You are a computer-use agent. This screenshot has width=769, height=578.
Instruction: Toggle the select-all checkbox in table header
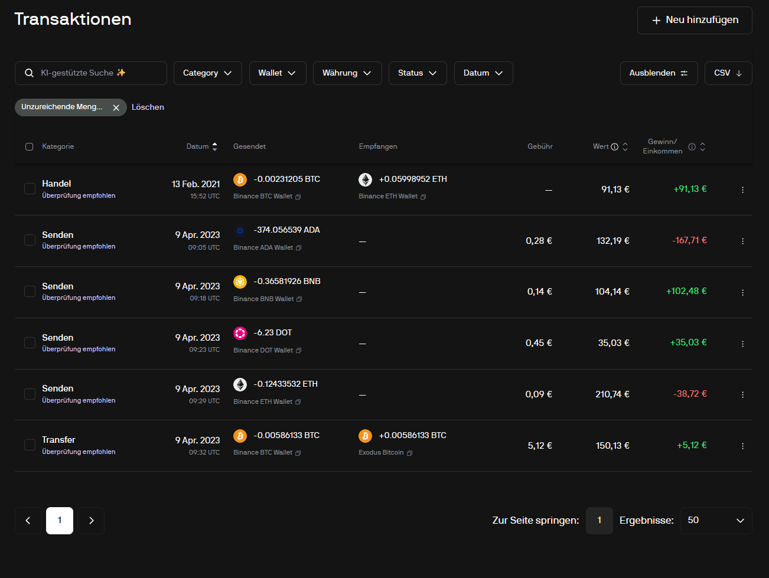point(29,146)
